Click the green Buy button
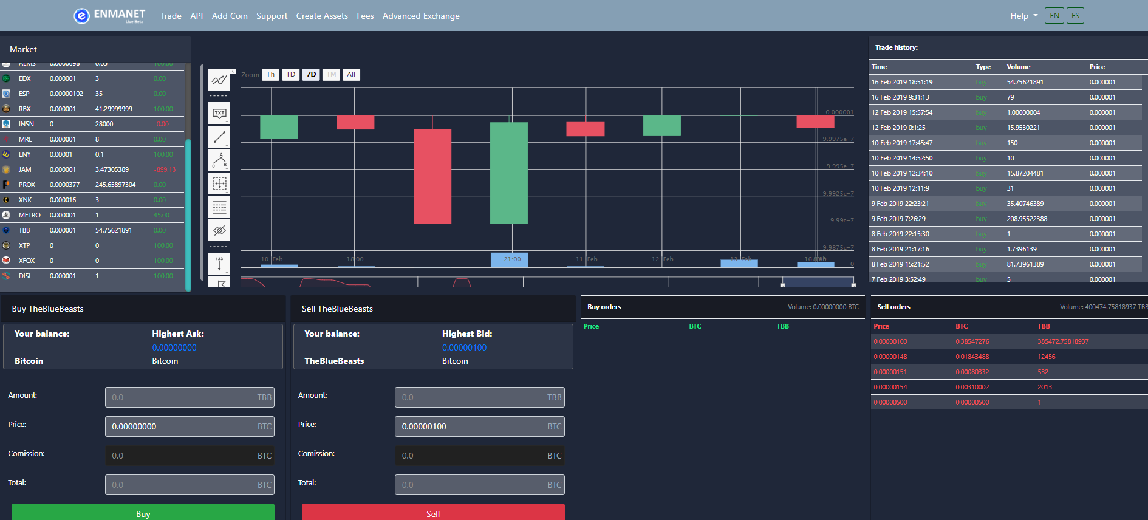This screenshot has width=1148, height=520. [143, 512]
